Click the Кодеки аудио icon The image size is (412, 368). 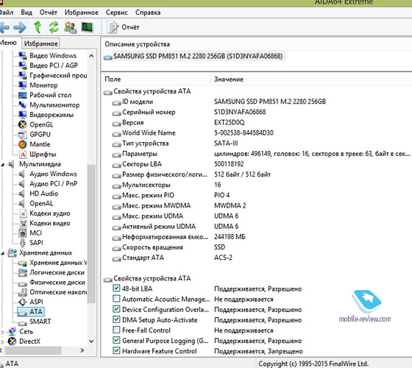pyautogui.click(x=23, y=213)
